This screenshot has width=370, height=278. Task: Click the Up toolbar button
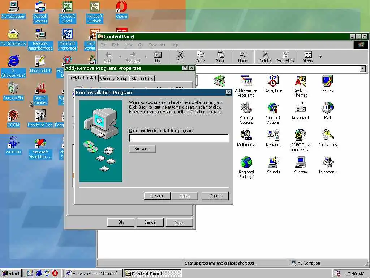pos(158,57)
